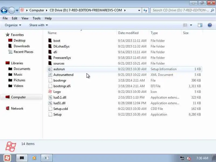Image resolution: width=216 pixels, height=162 pixels.
Task: Select the bootmgr.efi file icon
Action: pyautogui.click(x=50, y=86)
